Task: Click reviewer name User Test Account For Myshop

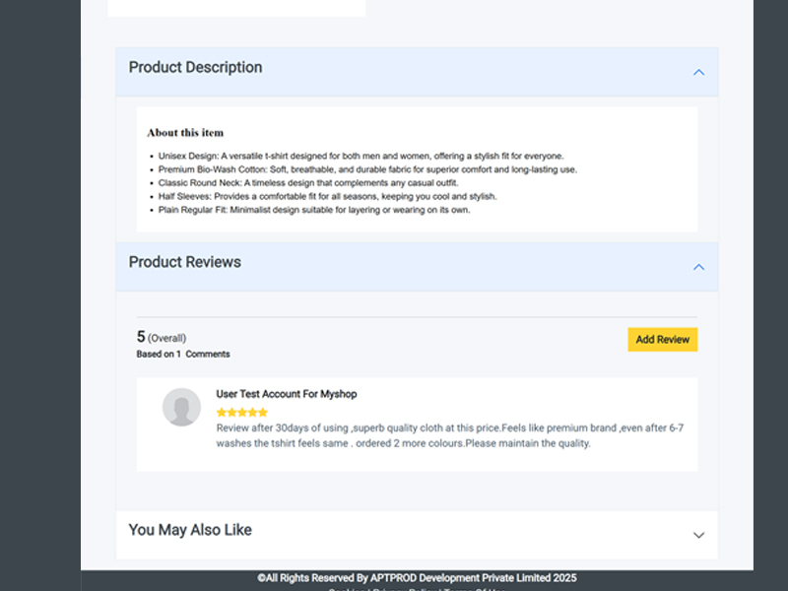Action: pos(287,394)
